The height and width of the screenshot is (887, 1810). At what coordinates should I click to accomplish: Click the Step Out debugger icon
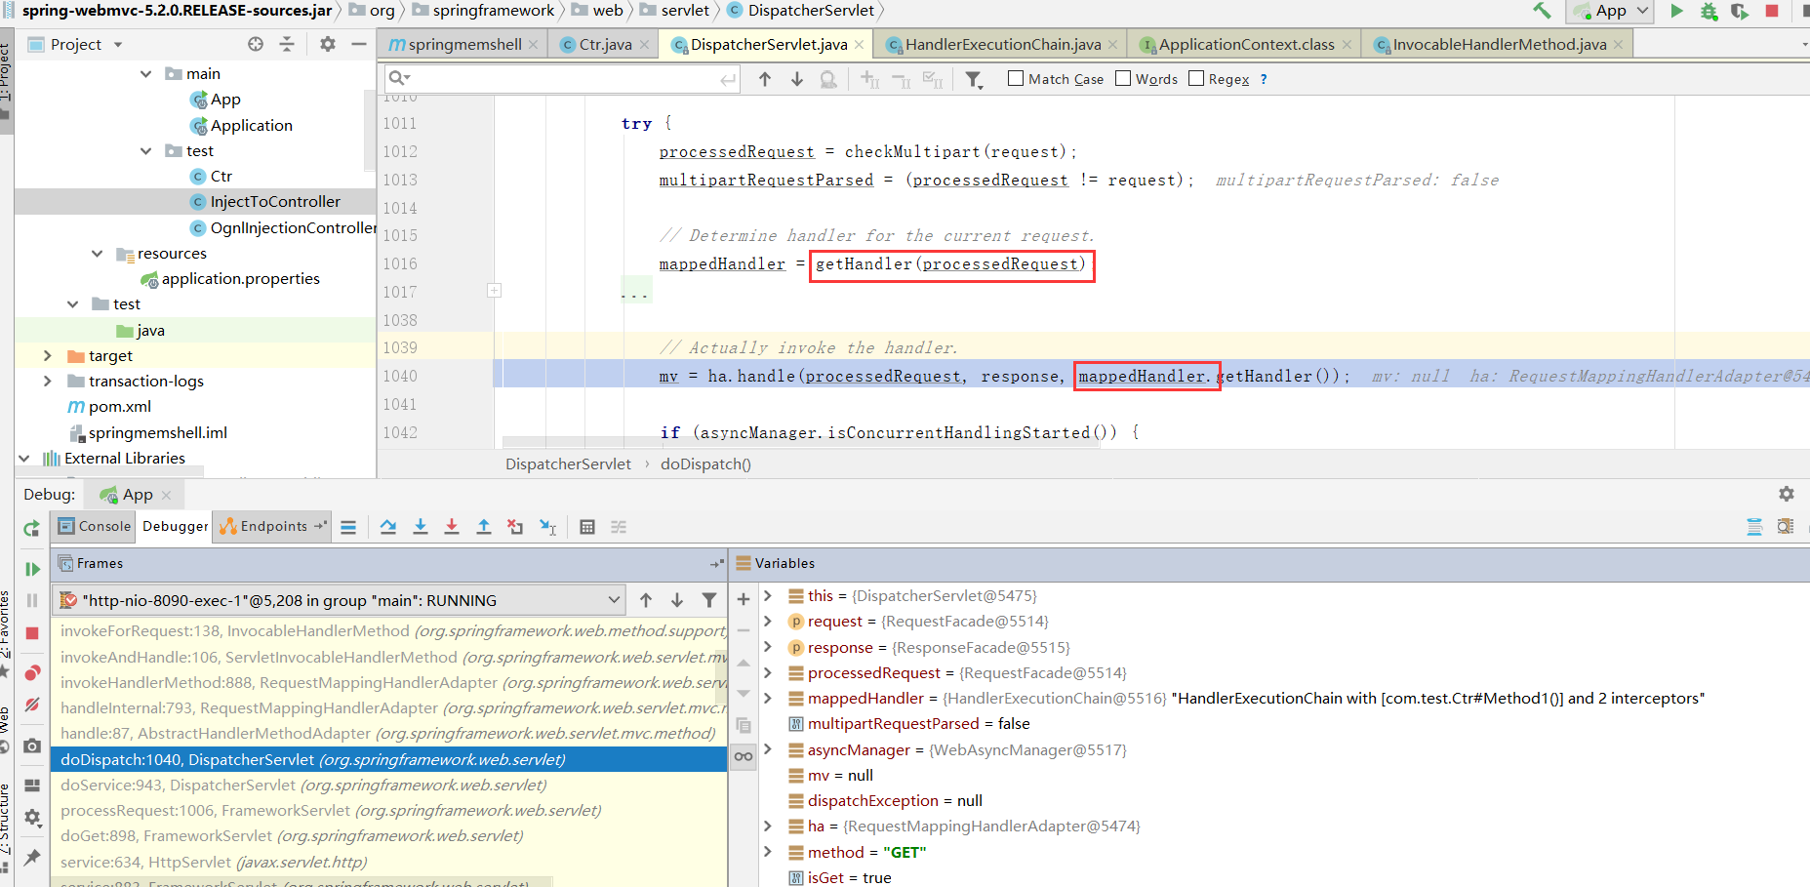coord(483,527)
